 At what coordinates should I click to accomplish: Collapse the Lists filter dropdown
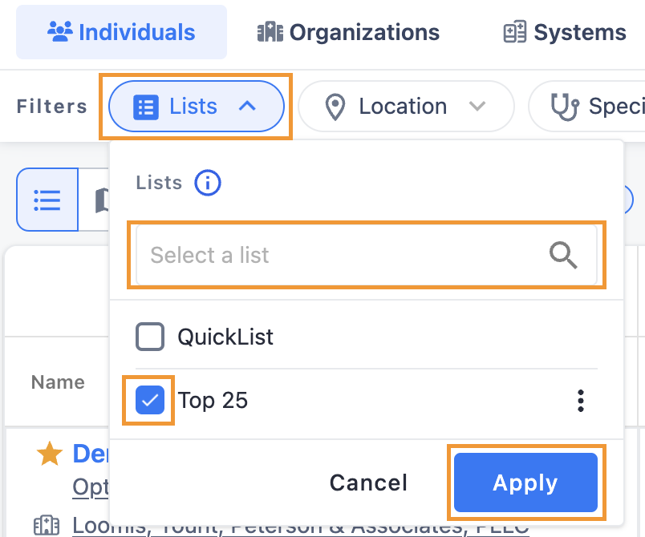[x=197, y=107]
